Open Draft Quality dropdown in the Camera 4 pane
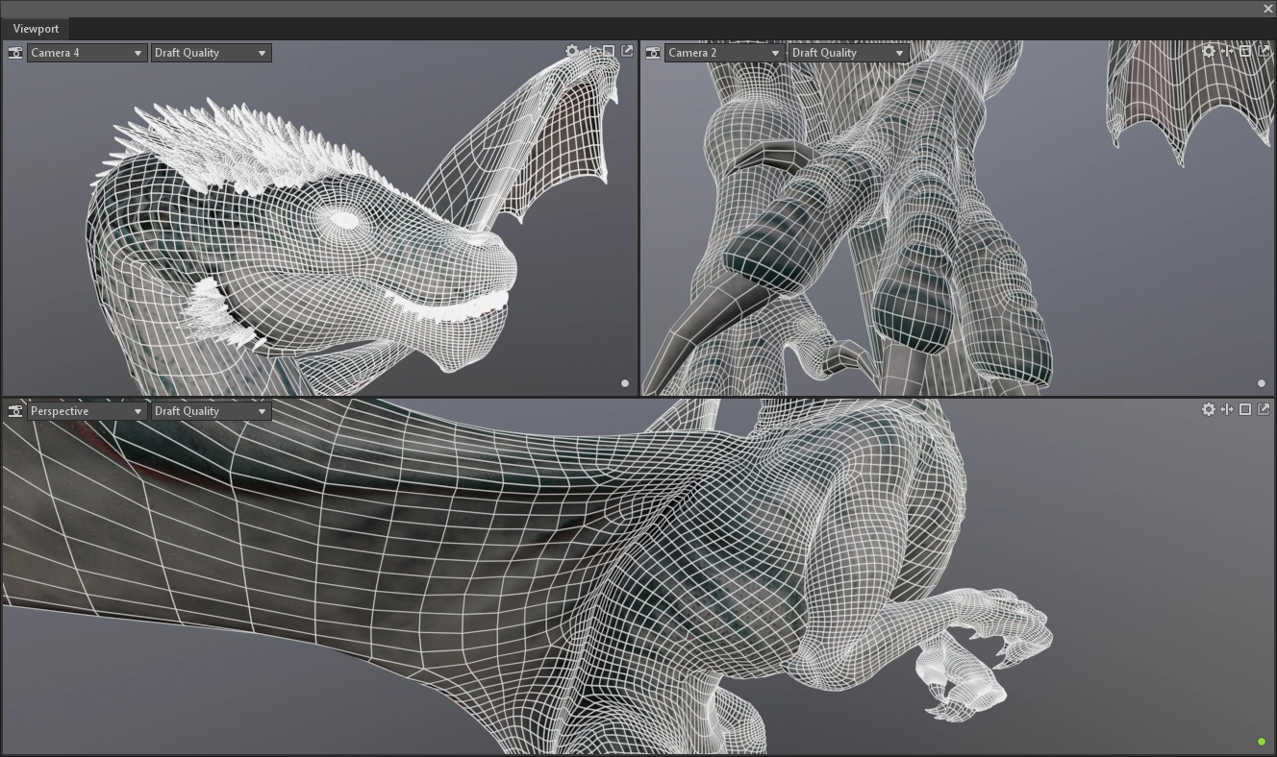Image resolution: width=1277 pixels, height=757 pixels. point(211,53)
